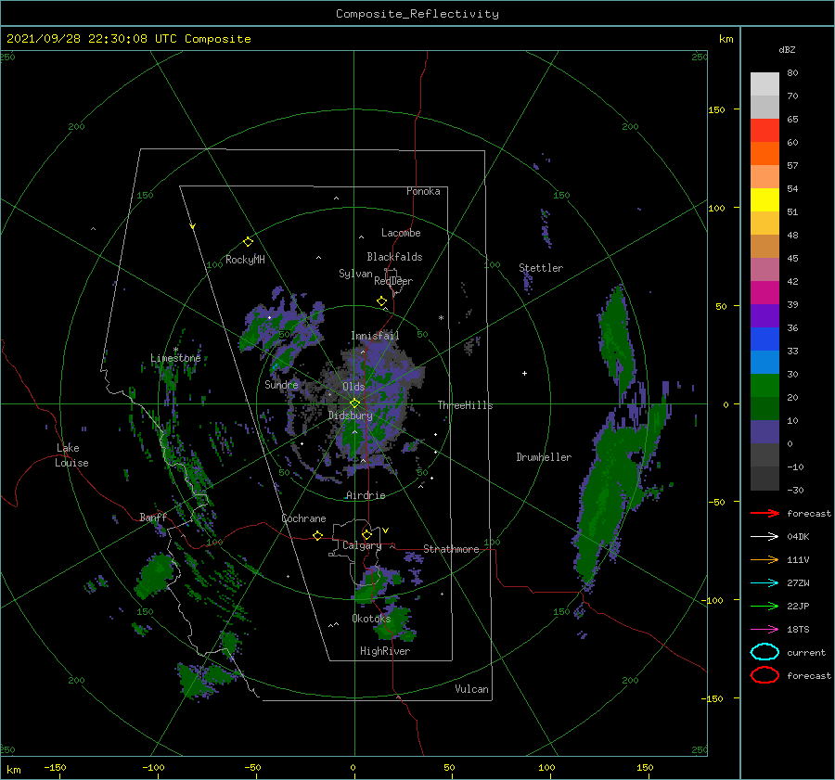Image resolution: width=835 pixels, height=780 pixels.
Task: Click the Lake Louise label
Action: (x=71, y=455)
